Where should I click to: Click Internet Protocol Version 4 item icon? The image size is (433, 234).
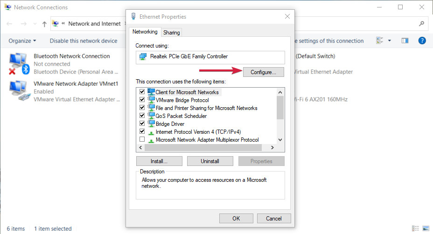click(151, 133)
